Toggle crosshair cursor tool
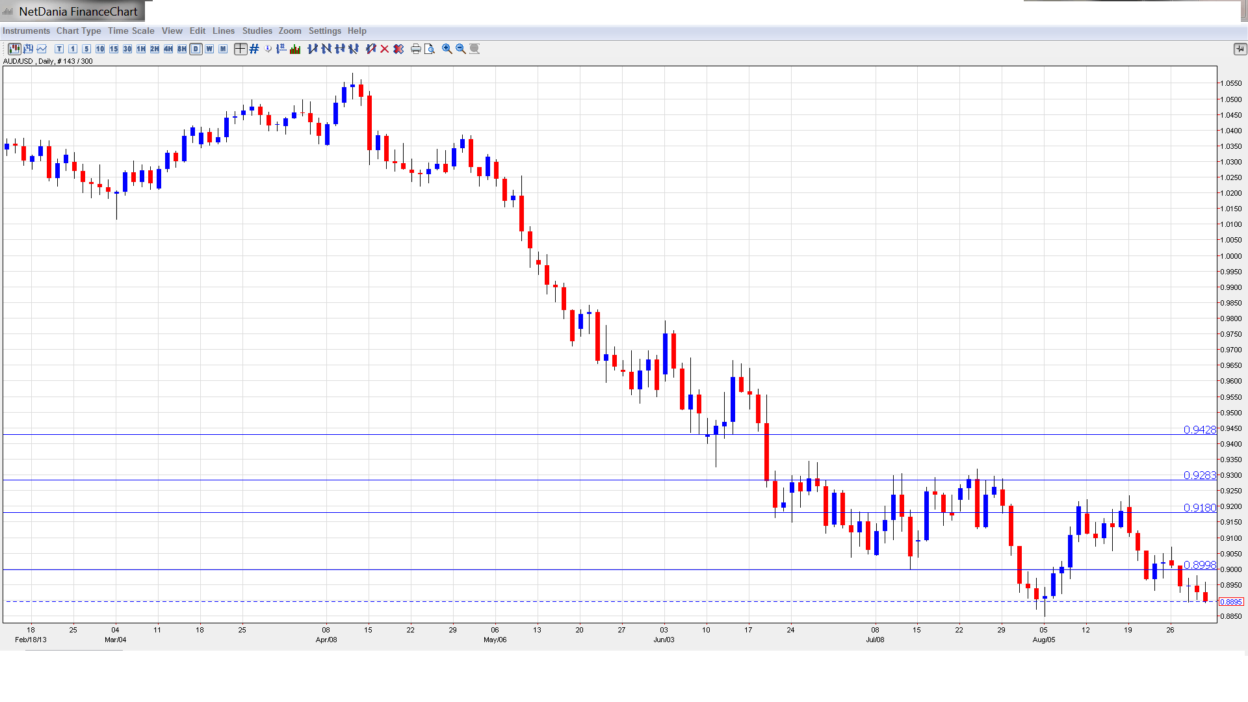The image size is (1248, 702). point(240,49)
